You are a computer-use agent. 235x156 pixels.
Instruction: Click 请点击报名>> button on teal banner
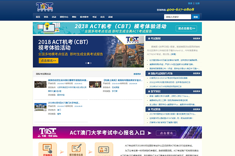pos(187,29)
